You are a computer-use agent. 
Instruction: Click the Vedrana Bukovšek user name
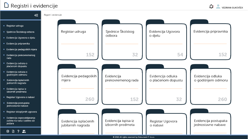pyautogui.click(x=232, y=8)
